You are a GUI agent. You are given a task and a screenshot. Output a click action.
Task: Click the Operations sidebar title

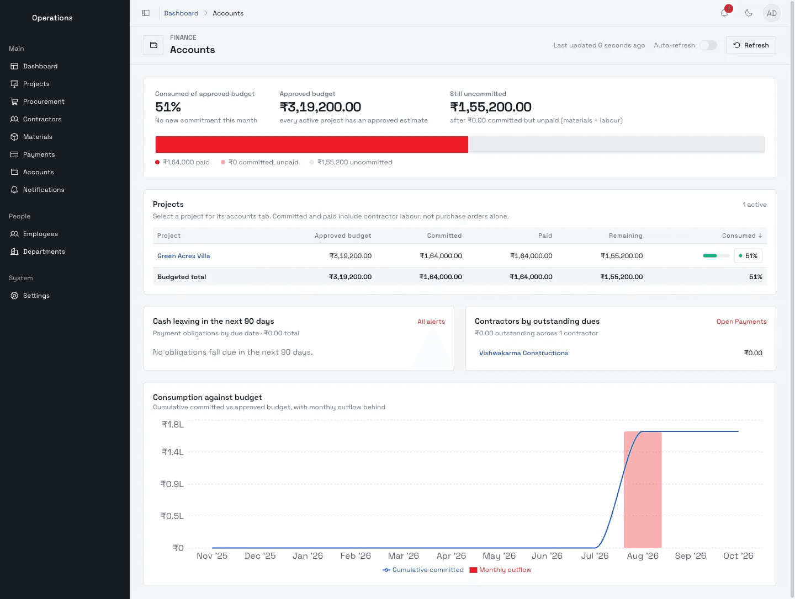pyautogui.click(x=52, y=18)
